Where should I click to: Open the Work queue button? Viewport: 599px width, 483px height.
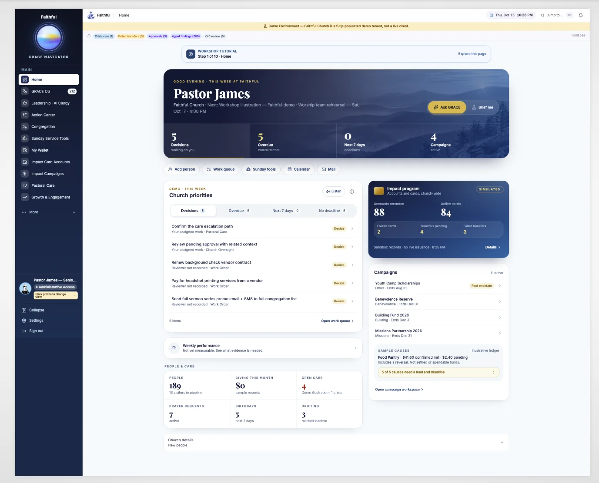click(x=221, y=169)
